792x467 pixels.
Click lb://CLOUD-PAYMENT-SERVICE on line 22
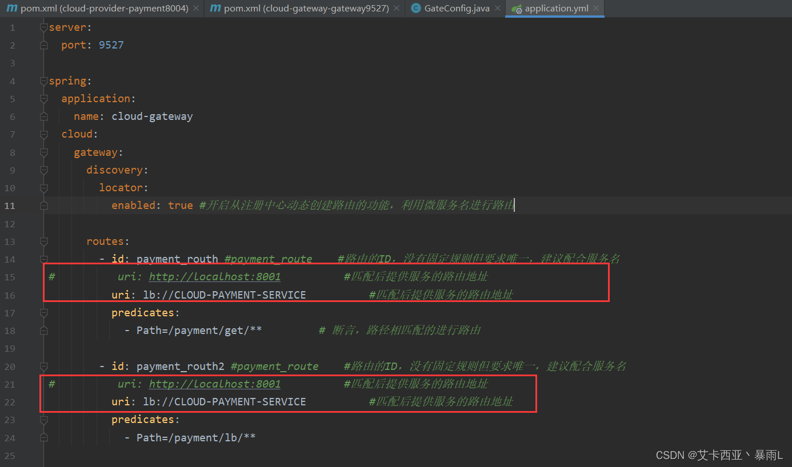(x=225, y=402)
